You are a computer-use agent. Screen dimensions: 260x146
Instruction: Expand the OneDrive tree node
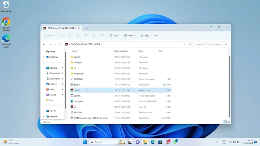point(43,57)
